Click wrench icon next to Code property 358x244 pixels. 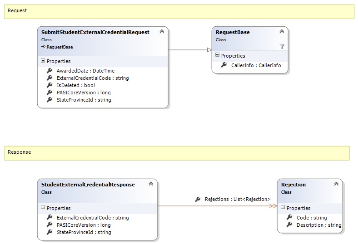pyautogui.click(x=289, y=218)
